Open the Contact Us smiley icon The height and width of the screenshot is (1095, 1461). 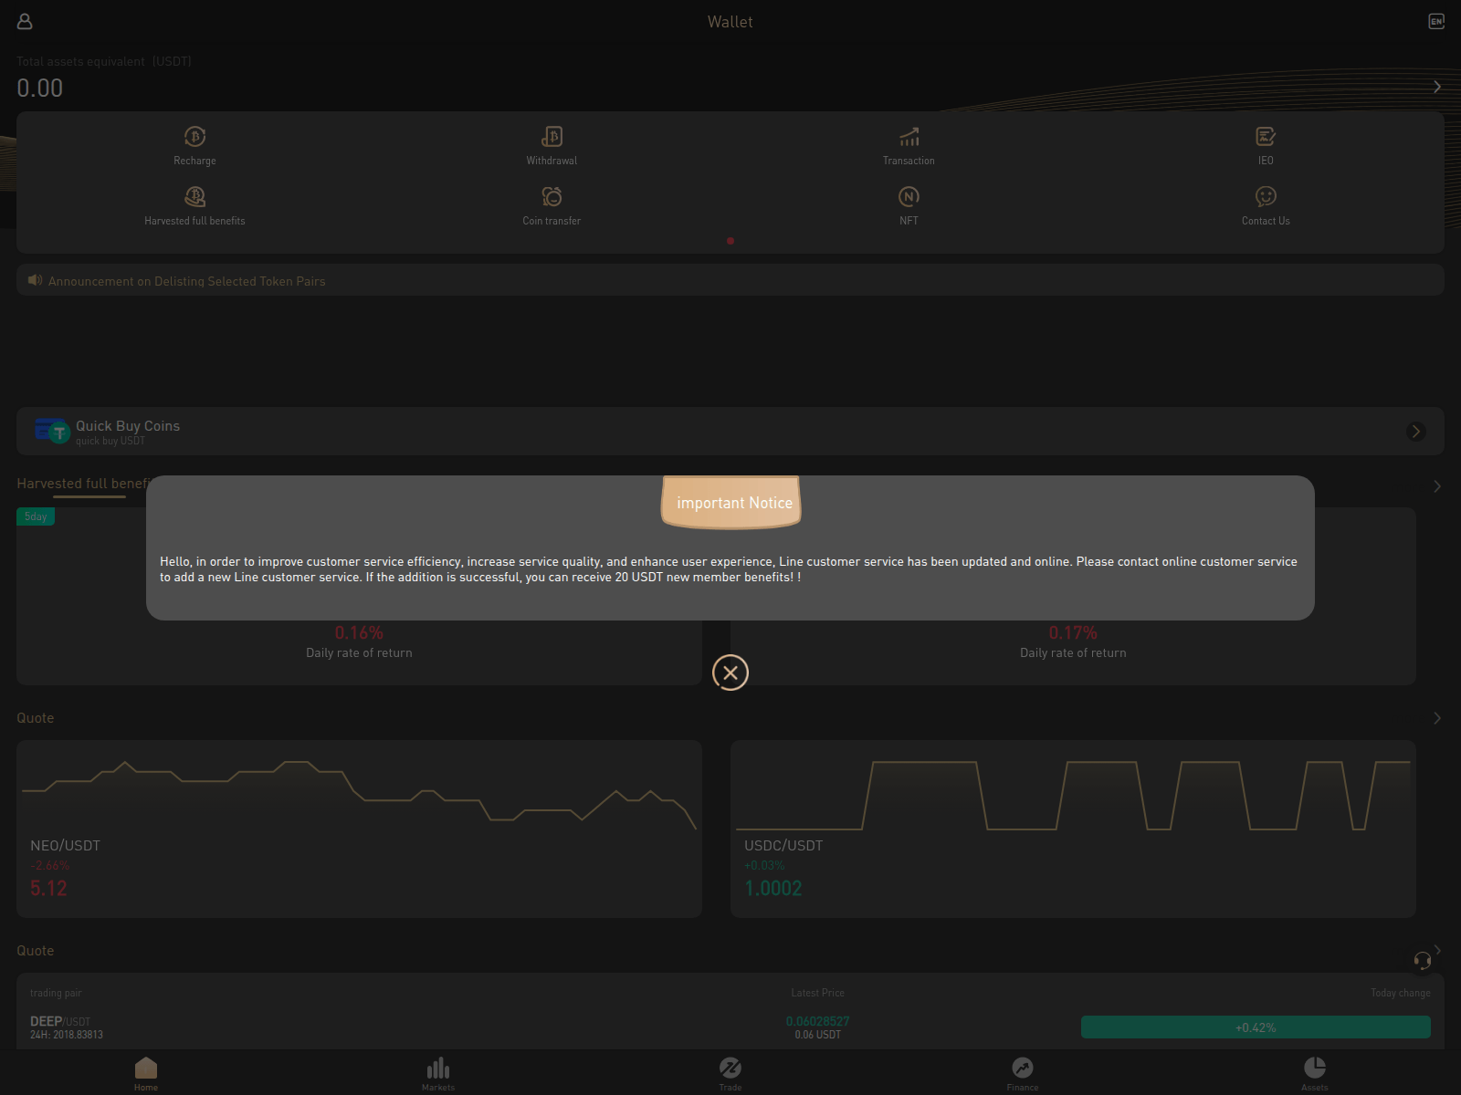[x=1266, y=196]
